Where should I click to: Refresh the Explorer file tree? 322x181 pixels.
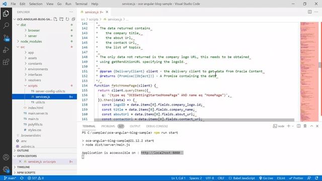pos(67,19)
